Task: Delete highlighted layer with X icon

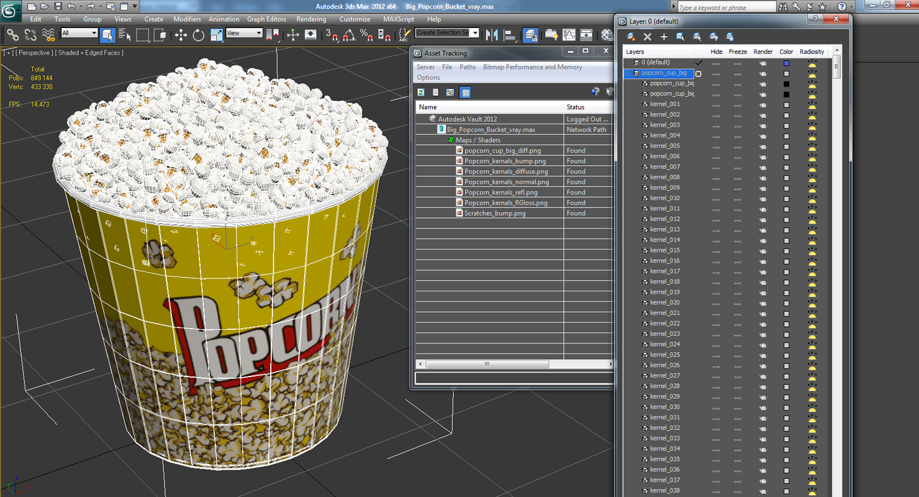Action: click(648, 37)
